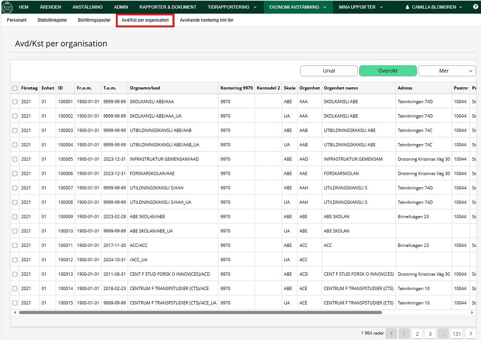This screenshot has height=340, width=481.
Task: Check the row with ID 100001
Action: (x=15, y=102)
